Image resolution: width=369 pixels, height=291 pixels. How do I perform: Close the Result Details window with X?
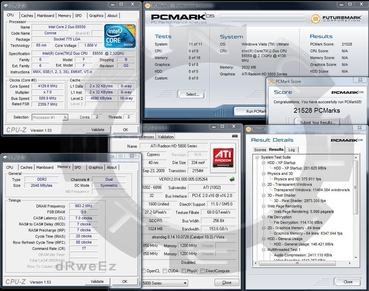tap(359, 128)
